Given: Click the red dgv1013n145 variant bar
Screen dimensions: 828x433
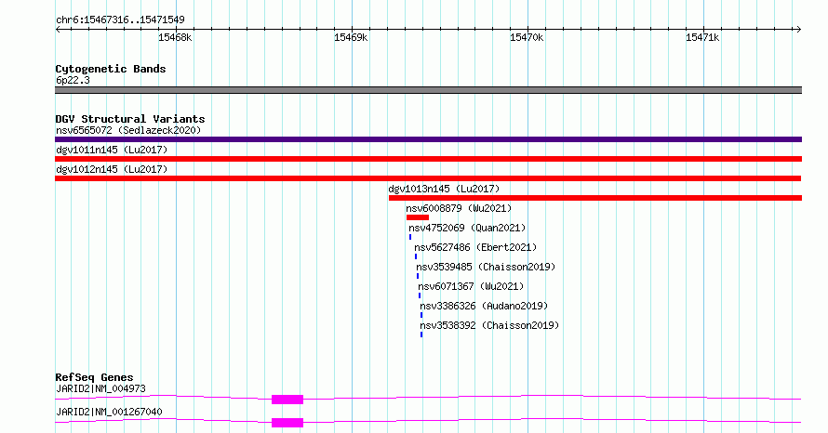Looking at the screenshot, I should click(595, 198).
